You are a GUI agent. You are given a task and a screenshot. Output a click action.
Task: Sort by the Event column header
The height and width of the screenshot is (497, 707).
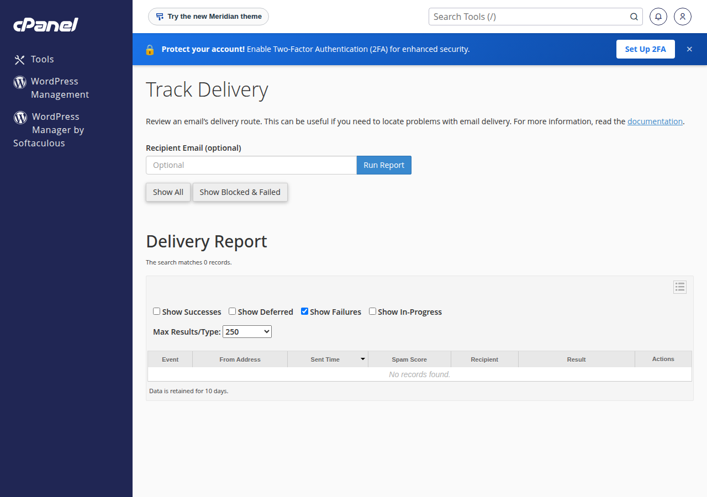click(170, 359)
